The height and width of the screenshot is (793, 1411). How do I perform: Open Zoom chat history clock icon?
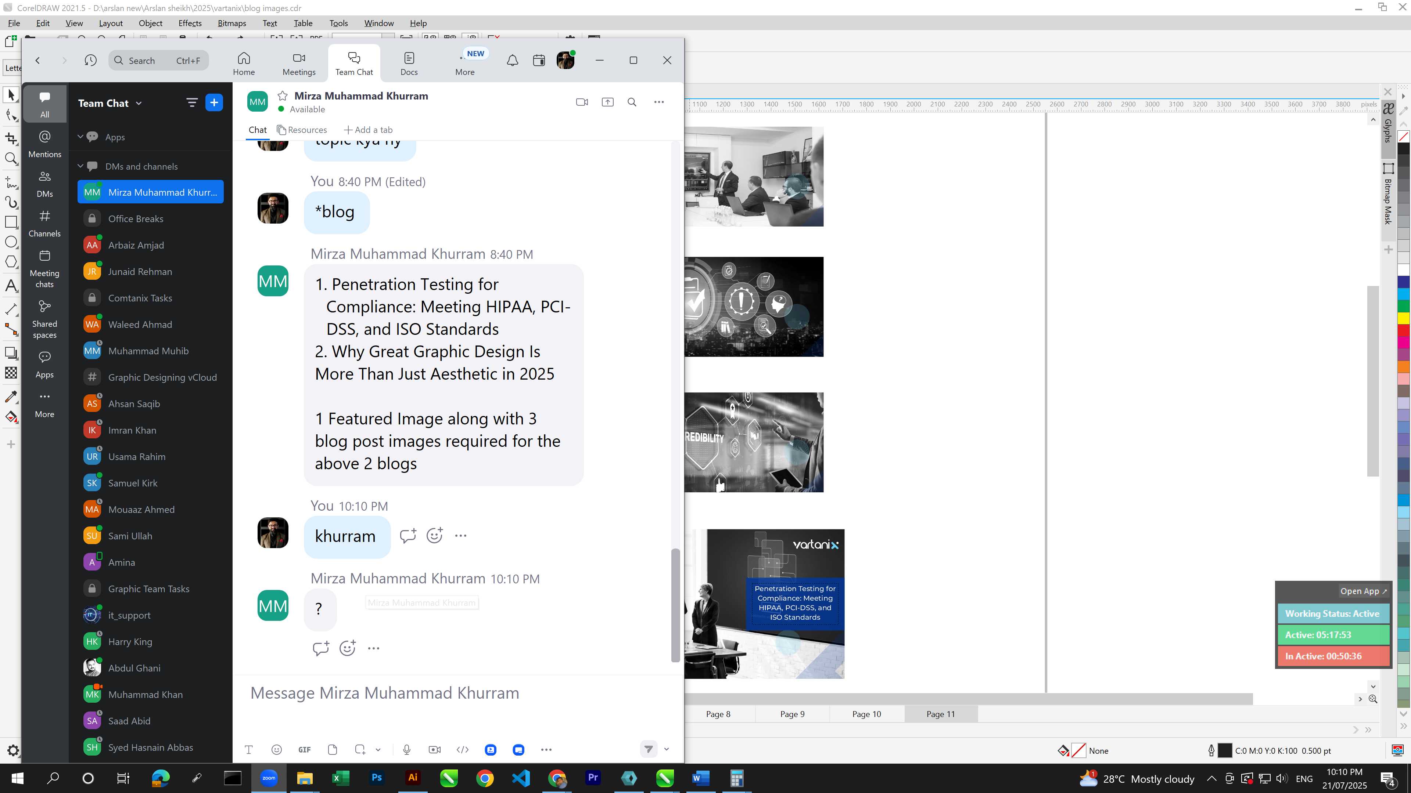[x=91, y=60]
